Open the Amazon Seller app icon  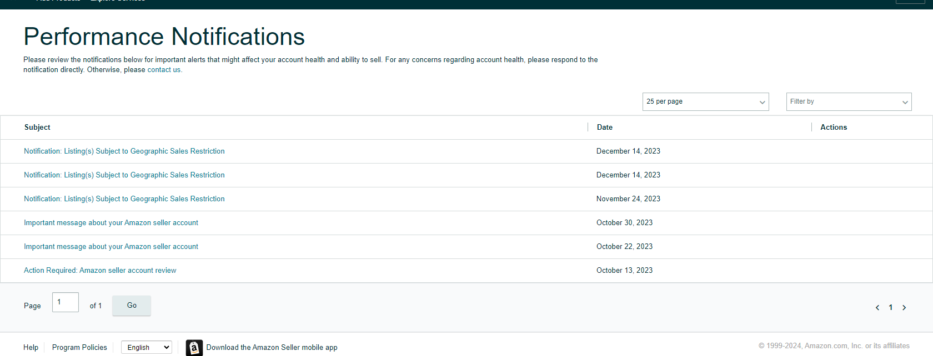194,348
